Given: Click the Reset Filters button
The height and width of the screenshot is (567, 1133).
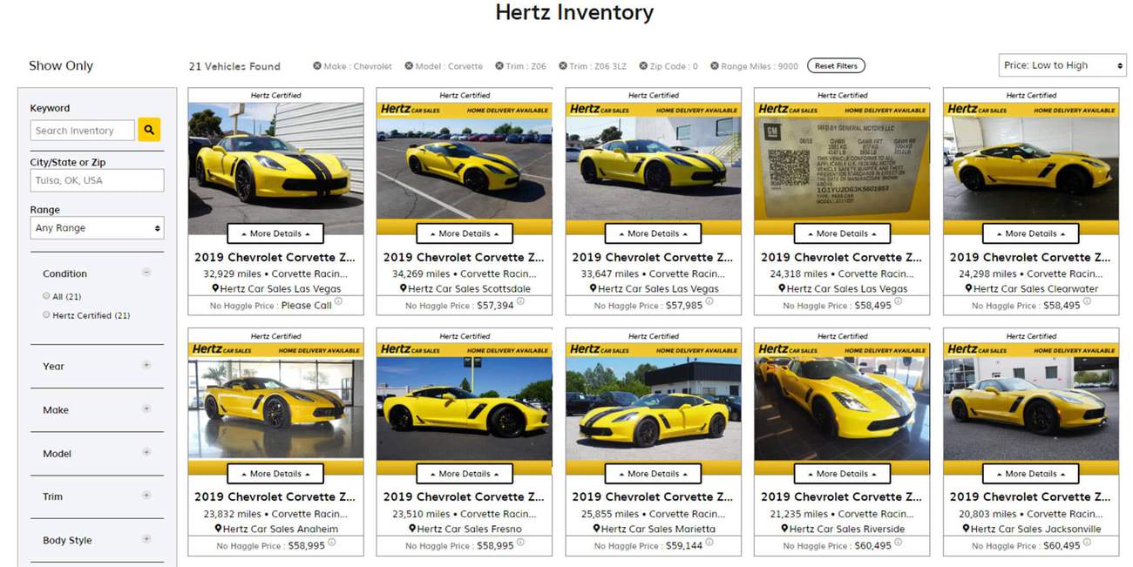Looking at the screenshot, I should tap(836, 66).
